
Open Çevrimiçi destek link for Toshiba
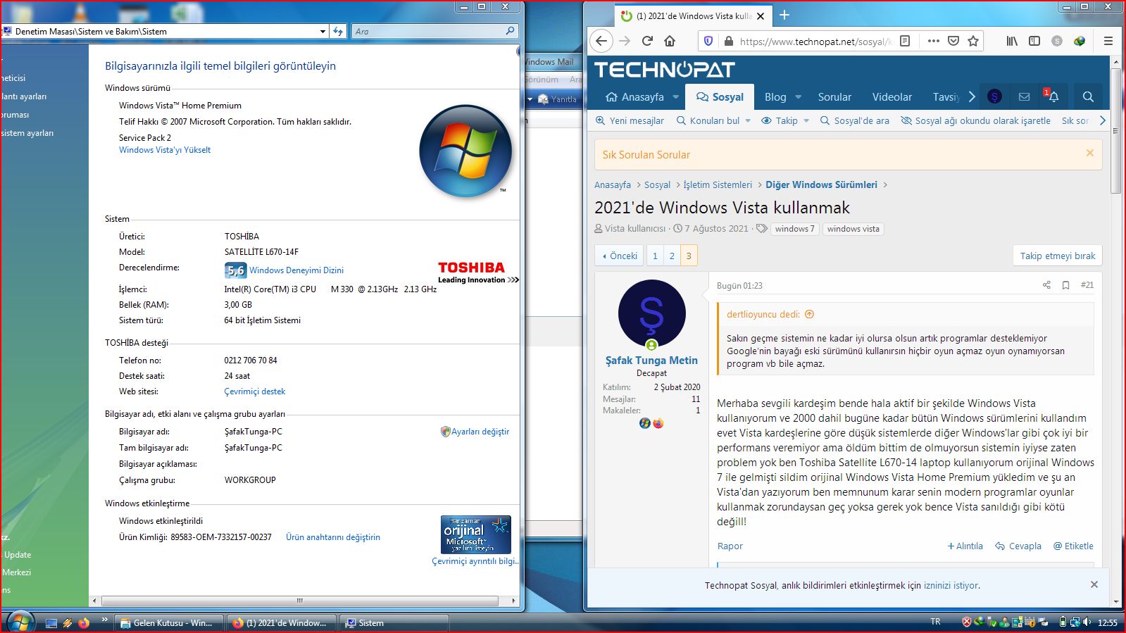point(255,391)
